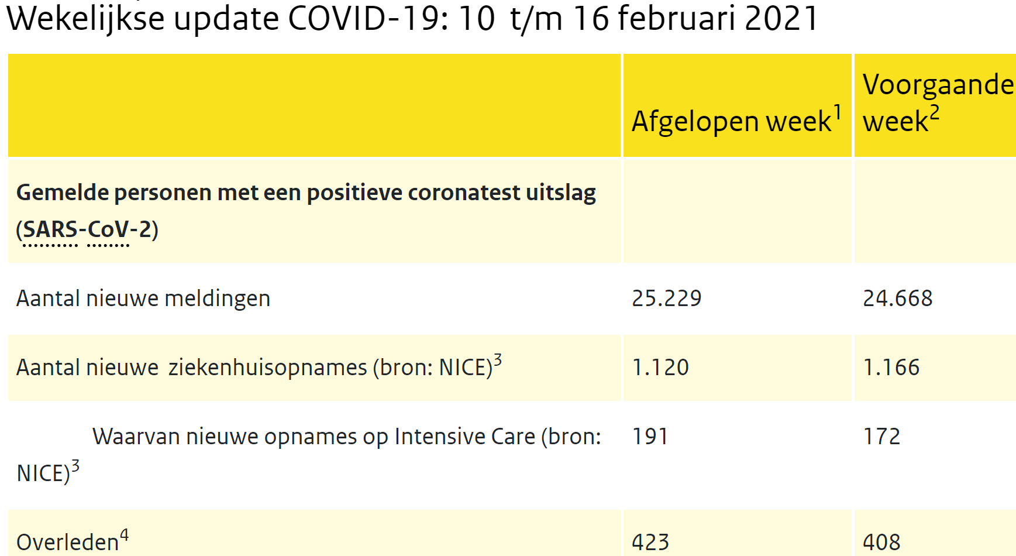
Task: Click the previous-week value 24.668
Action: tap(897, 298)
